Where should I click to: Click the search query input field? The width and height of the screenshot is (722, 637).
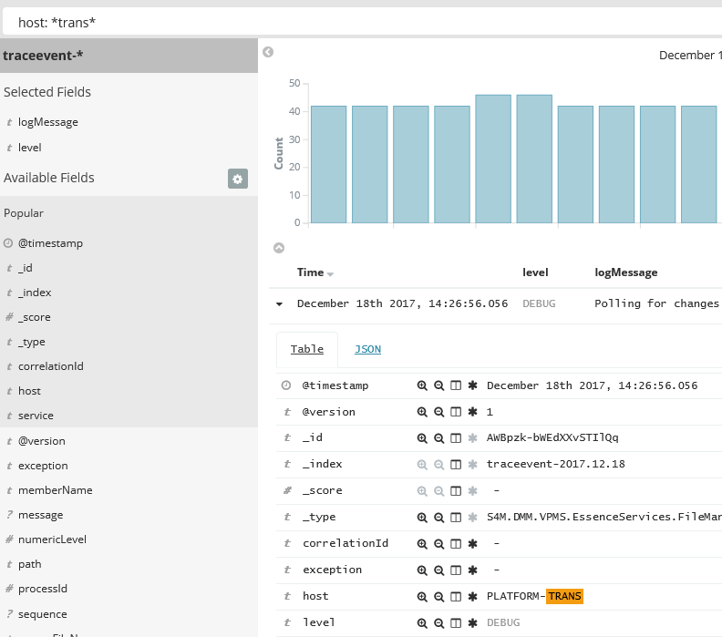pos(365,22)
